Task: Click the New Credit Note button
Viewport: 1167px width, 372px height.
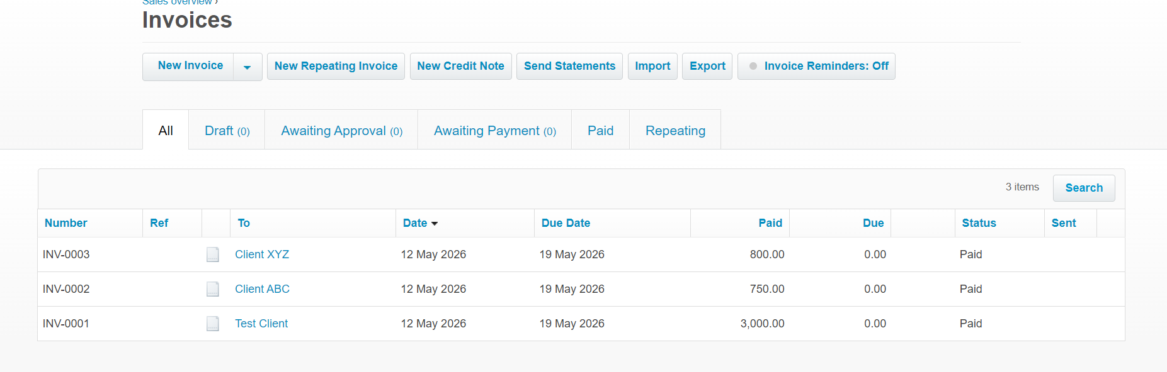Action: tap(460, 66)
